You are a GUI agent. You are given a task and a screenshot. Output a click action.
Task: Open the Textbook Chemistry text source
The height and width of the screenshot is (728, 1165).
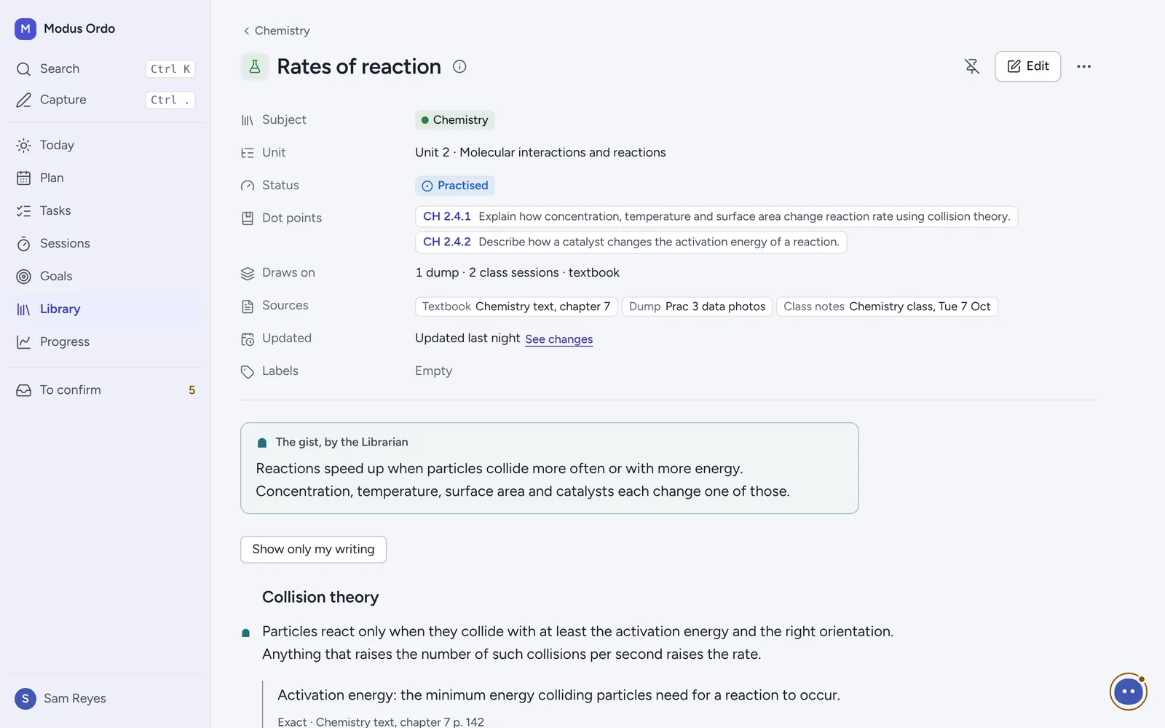click(x=516, y=306)
